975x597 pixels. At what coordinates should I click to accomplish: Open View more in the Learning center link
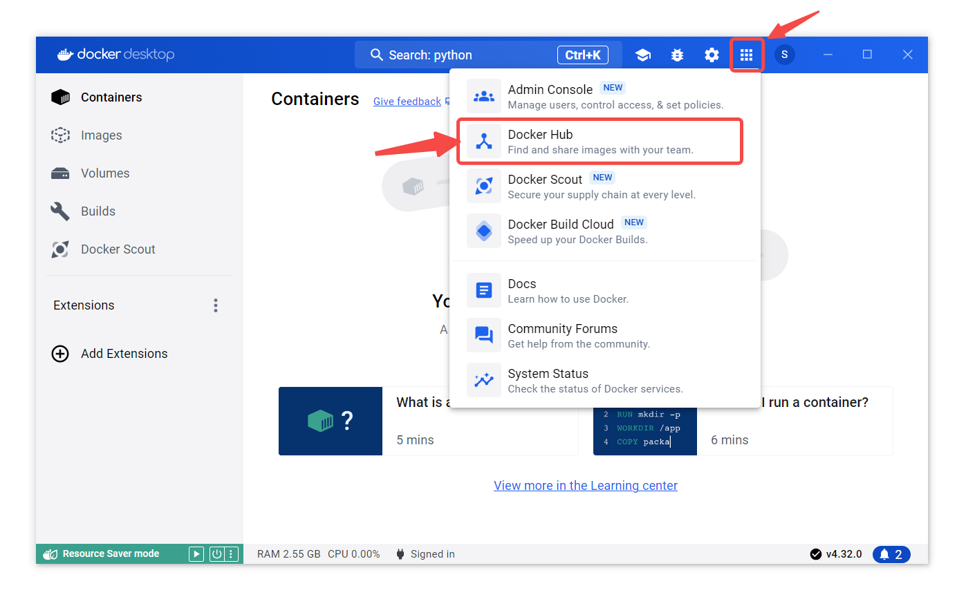point(586,486)
